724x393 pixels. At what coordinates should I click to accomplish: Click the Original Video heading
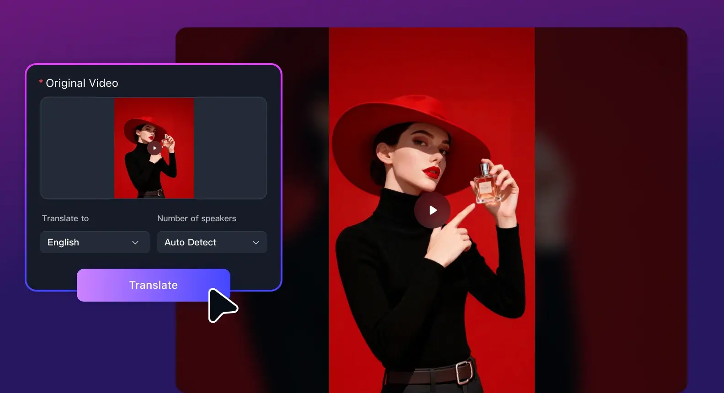[x=82, y=83]
